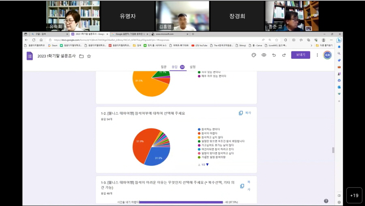Open the 홈 - Canva bookmark
Image resolution: width=365 pixels, height=206 pixels.
coord(255,46)
